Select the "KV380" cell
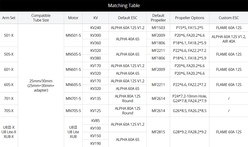Image resolution: width=248 pixels, height=147 pixels. click(x=96, y=58)
